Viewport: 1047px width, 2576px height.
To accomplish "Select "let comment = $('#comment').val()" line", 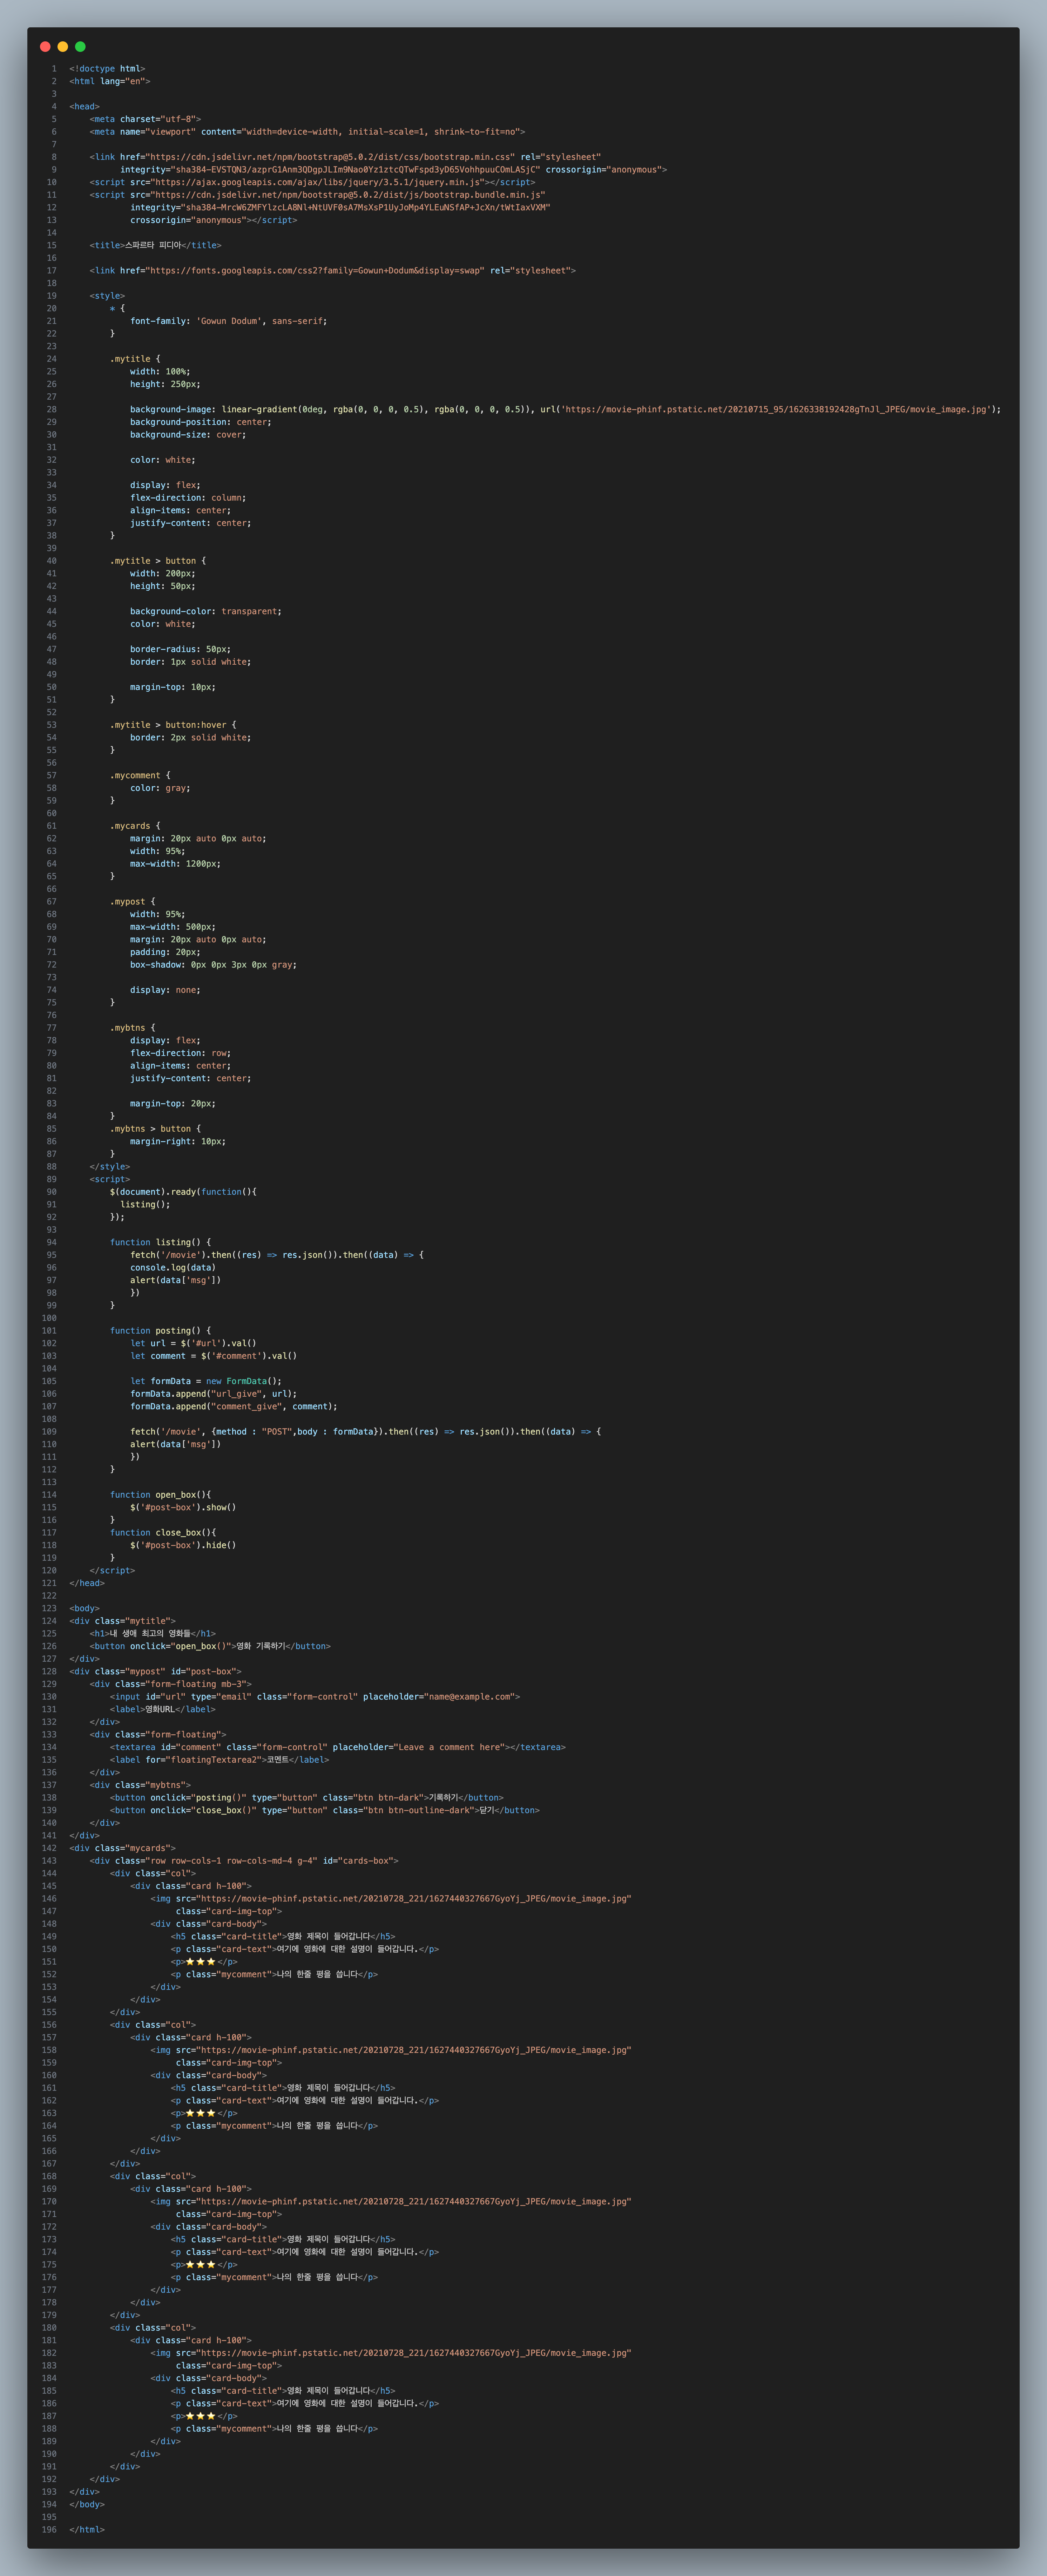I will pos(213,1356).
